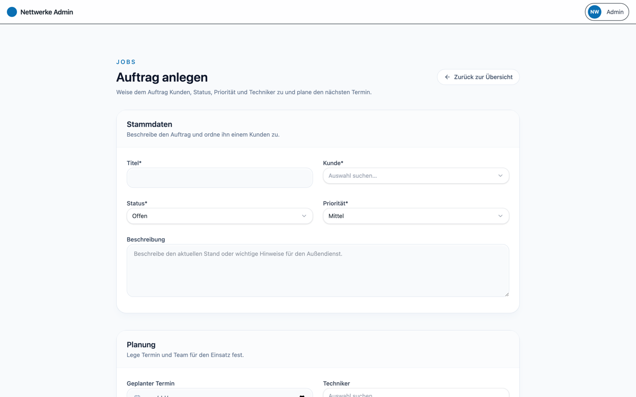Image resolution: width=636 pixels, height=397 pixels.
Task: Click the Beschreibung field label
Action: [146, 239]
